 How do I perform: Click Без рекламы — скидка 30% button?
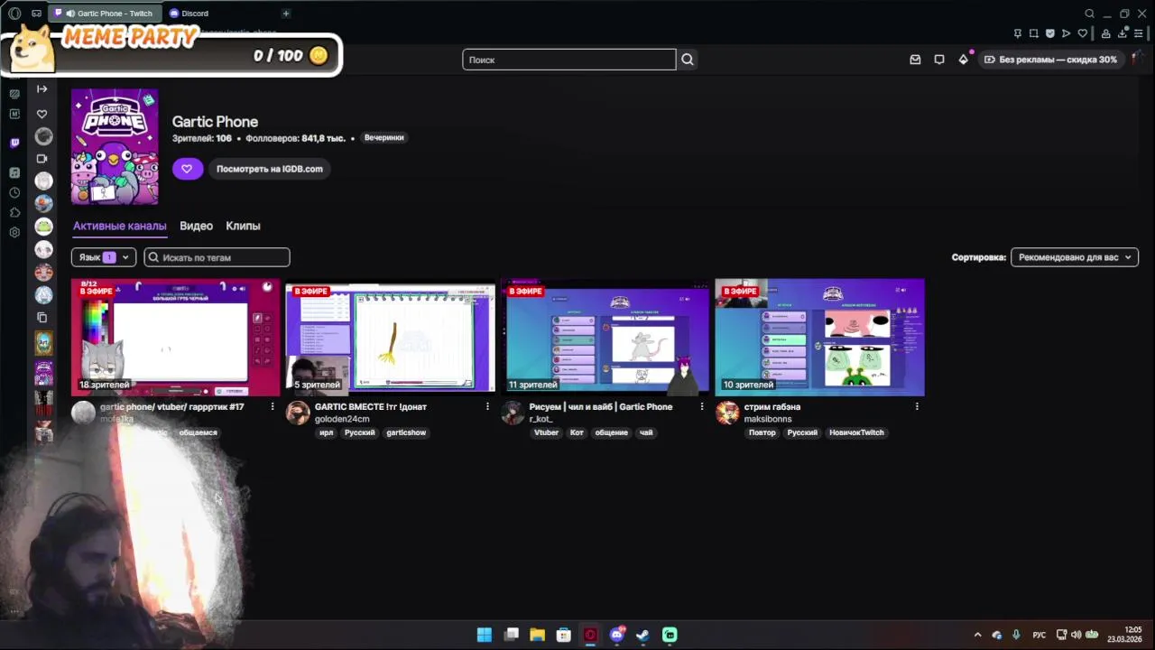tap(1051, 60)
